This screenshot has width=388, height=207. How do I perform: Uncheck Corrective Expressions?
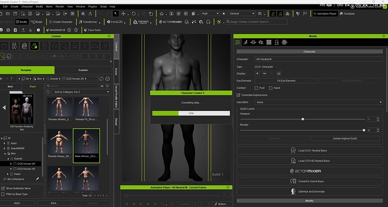238,95
